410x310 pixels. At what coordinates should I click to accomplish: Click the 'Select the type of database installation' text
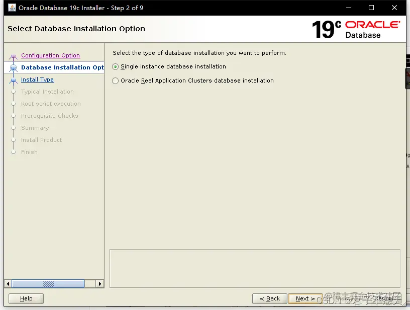(x=199, y=53)
